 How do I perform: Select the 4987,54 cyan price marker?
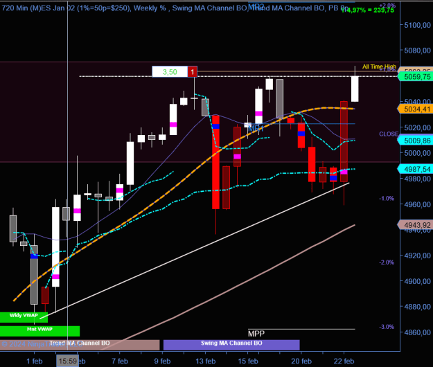click(415, 169)
